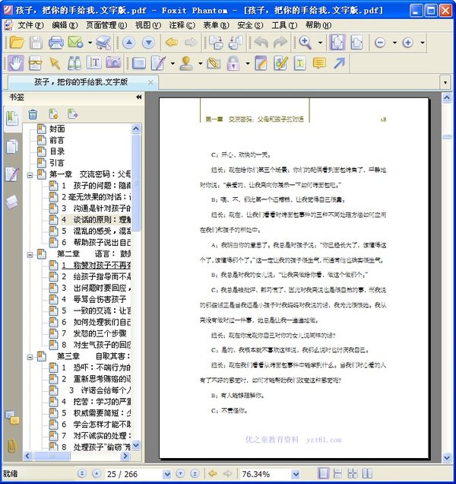Click bookmarks horizontal scrollbar thumb
This screenshot has width=456, height=484.
point(52,456)
